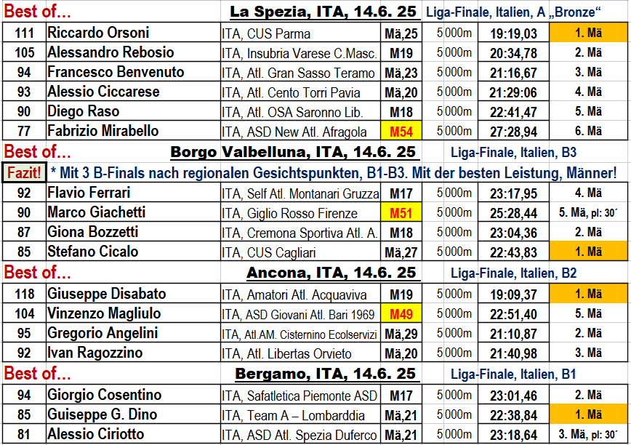Select the Borgo Valbelluna heading

(292, 152)
